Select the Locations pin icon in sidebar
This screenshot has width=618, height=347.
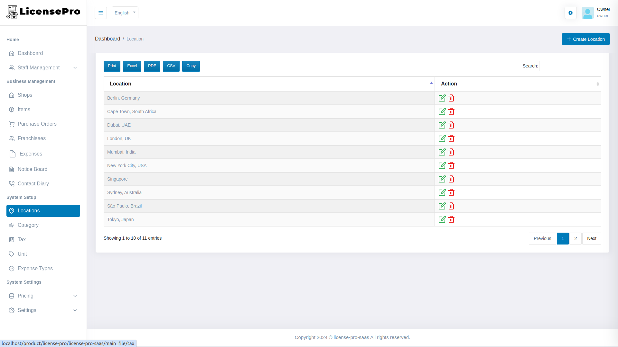tap(12, 211)
